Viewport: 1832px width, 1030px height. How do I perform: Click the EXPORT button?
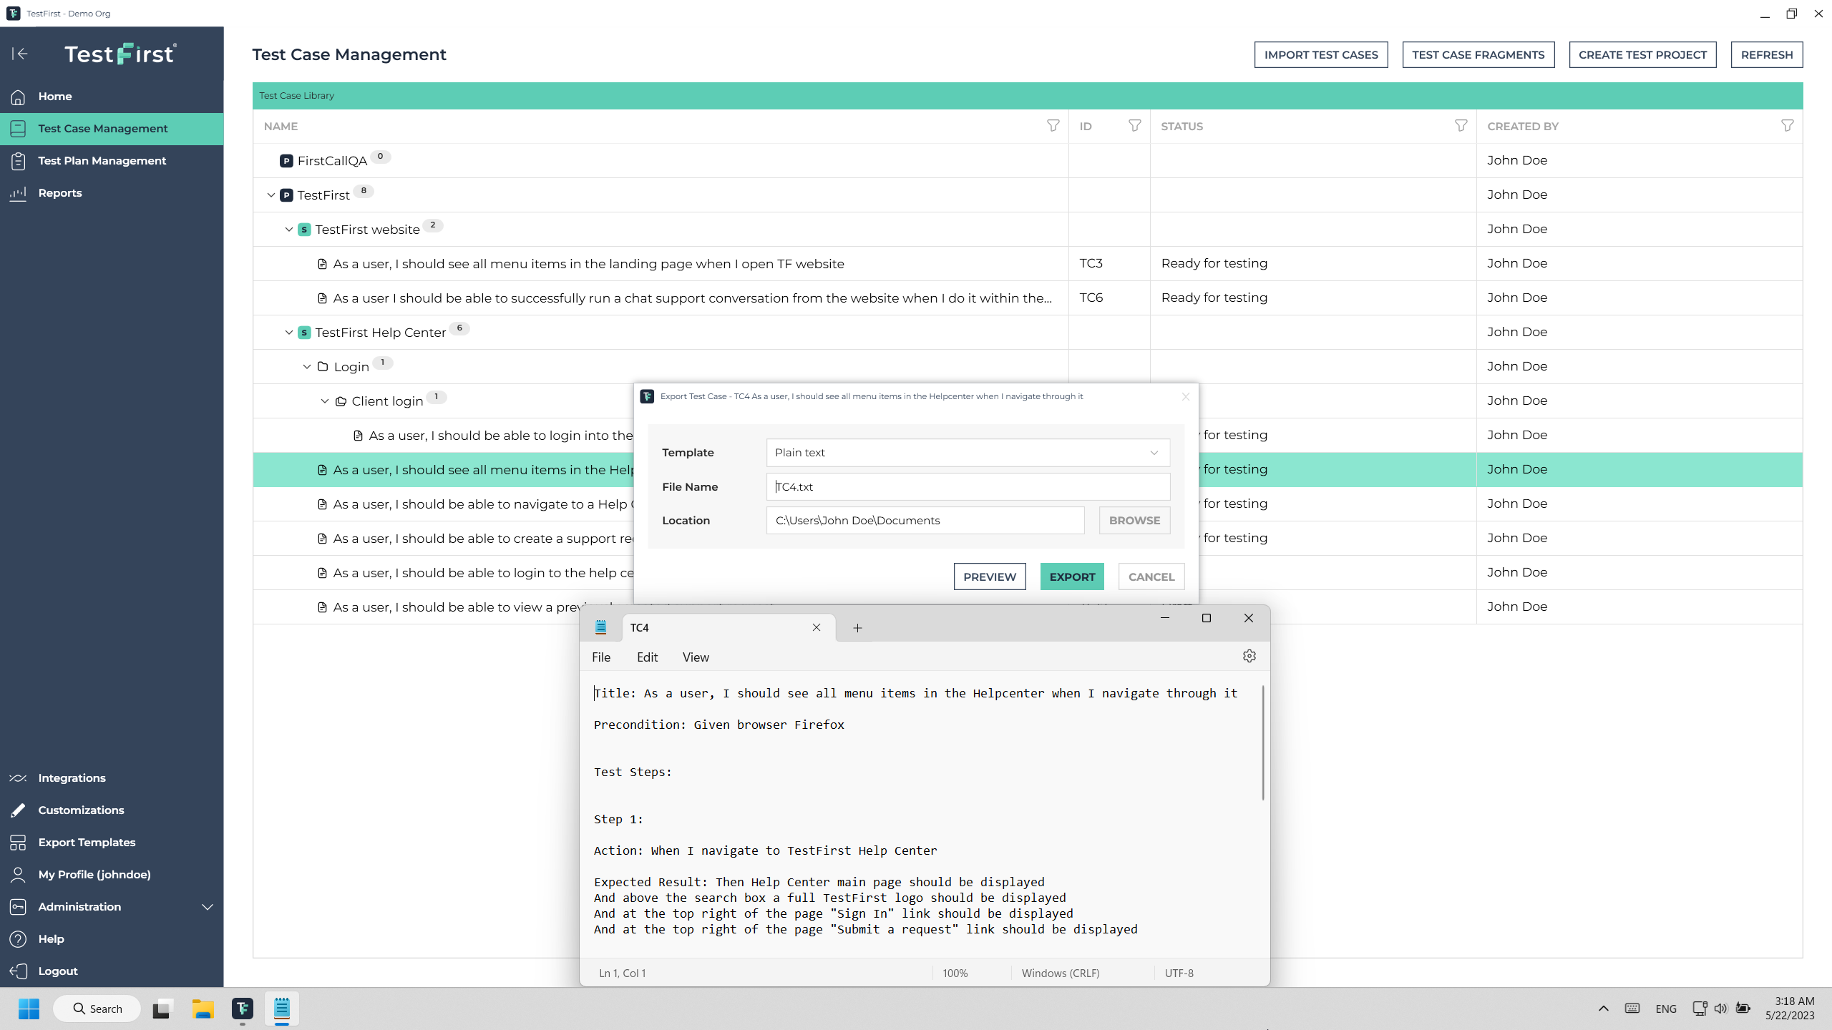[1071, 576]
